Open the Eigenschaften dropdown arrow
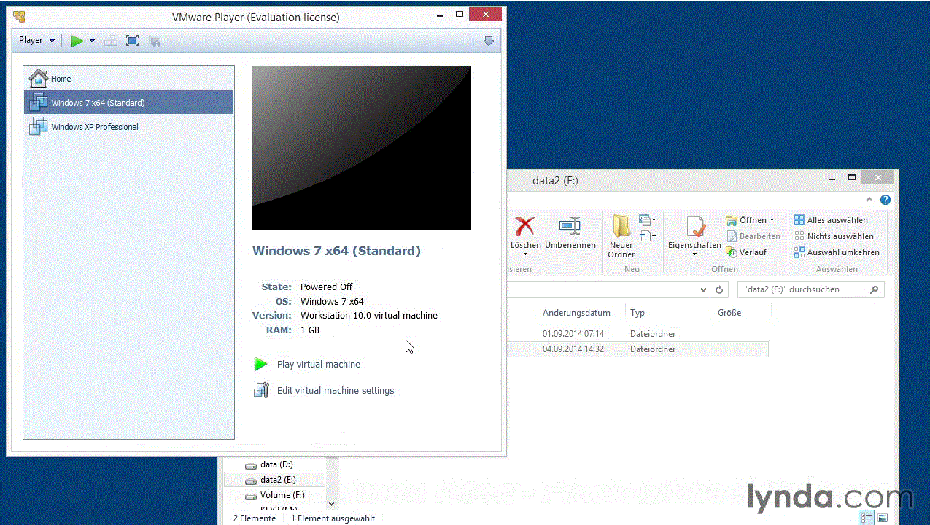 tap(694, 254)
